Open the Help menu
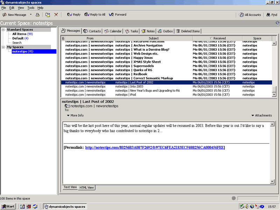This screenshot has height=210, width=280. pyautogui.click(x=40, y=8)
